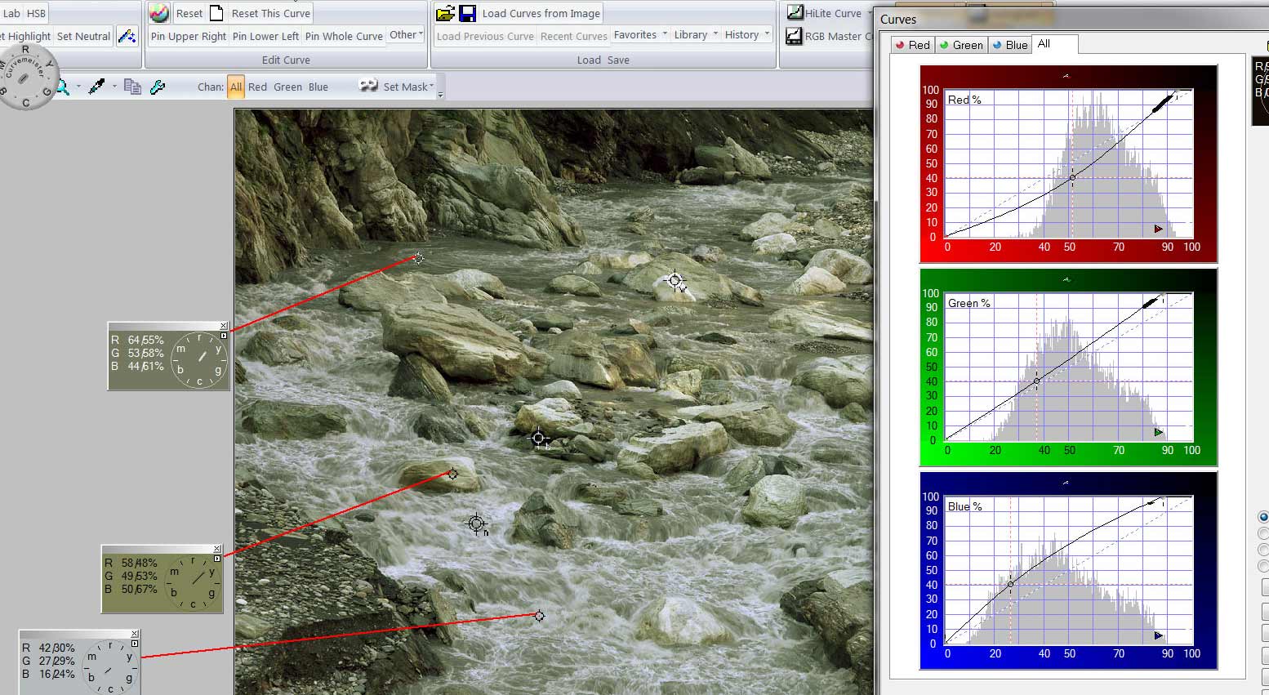Open the Other dropdown in Edit Curve
The height and width of the screenshot is (695, 1269).
[x=406, y=35]
